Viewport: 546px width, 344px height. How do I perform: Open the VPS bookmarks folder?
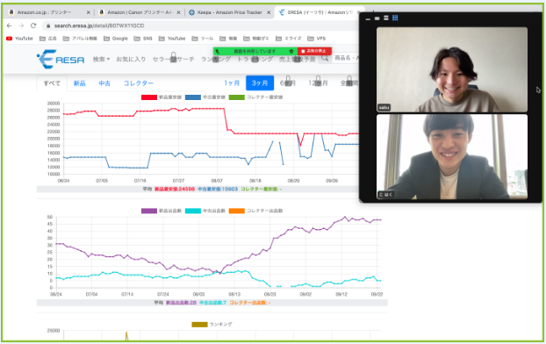coord(317,39)
